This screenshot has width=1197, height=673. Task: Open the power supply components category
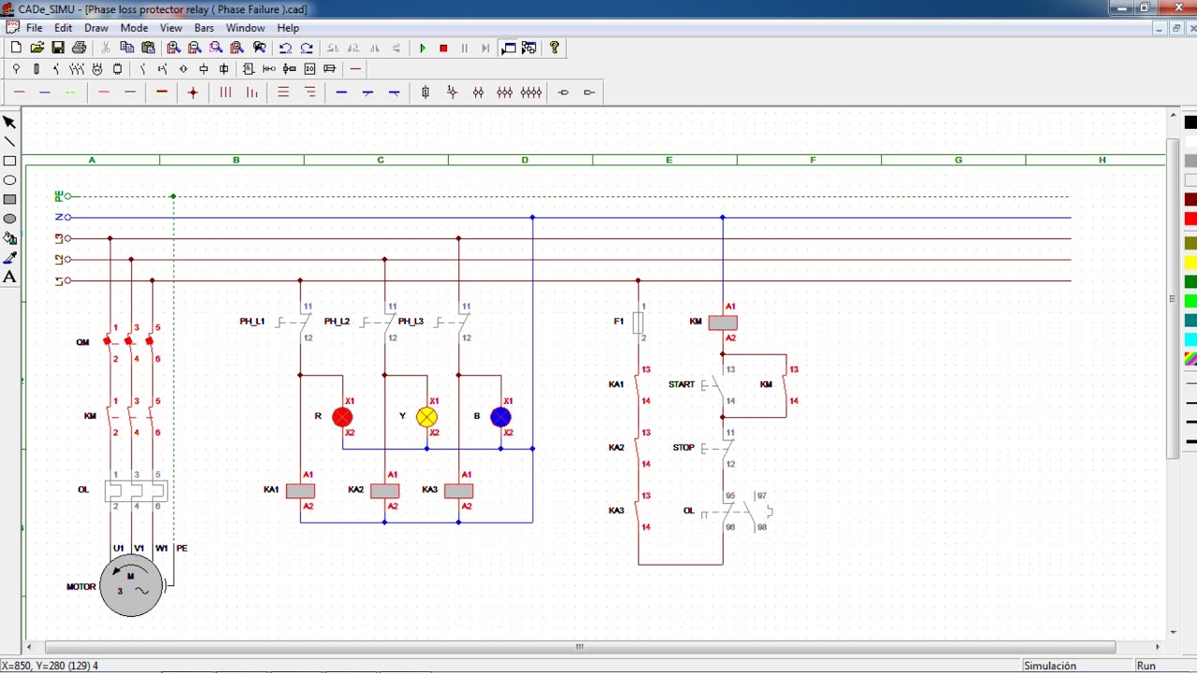pos(16,69)
